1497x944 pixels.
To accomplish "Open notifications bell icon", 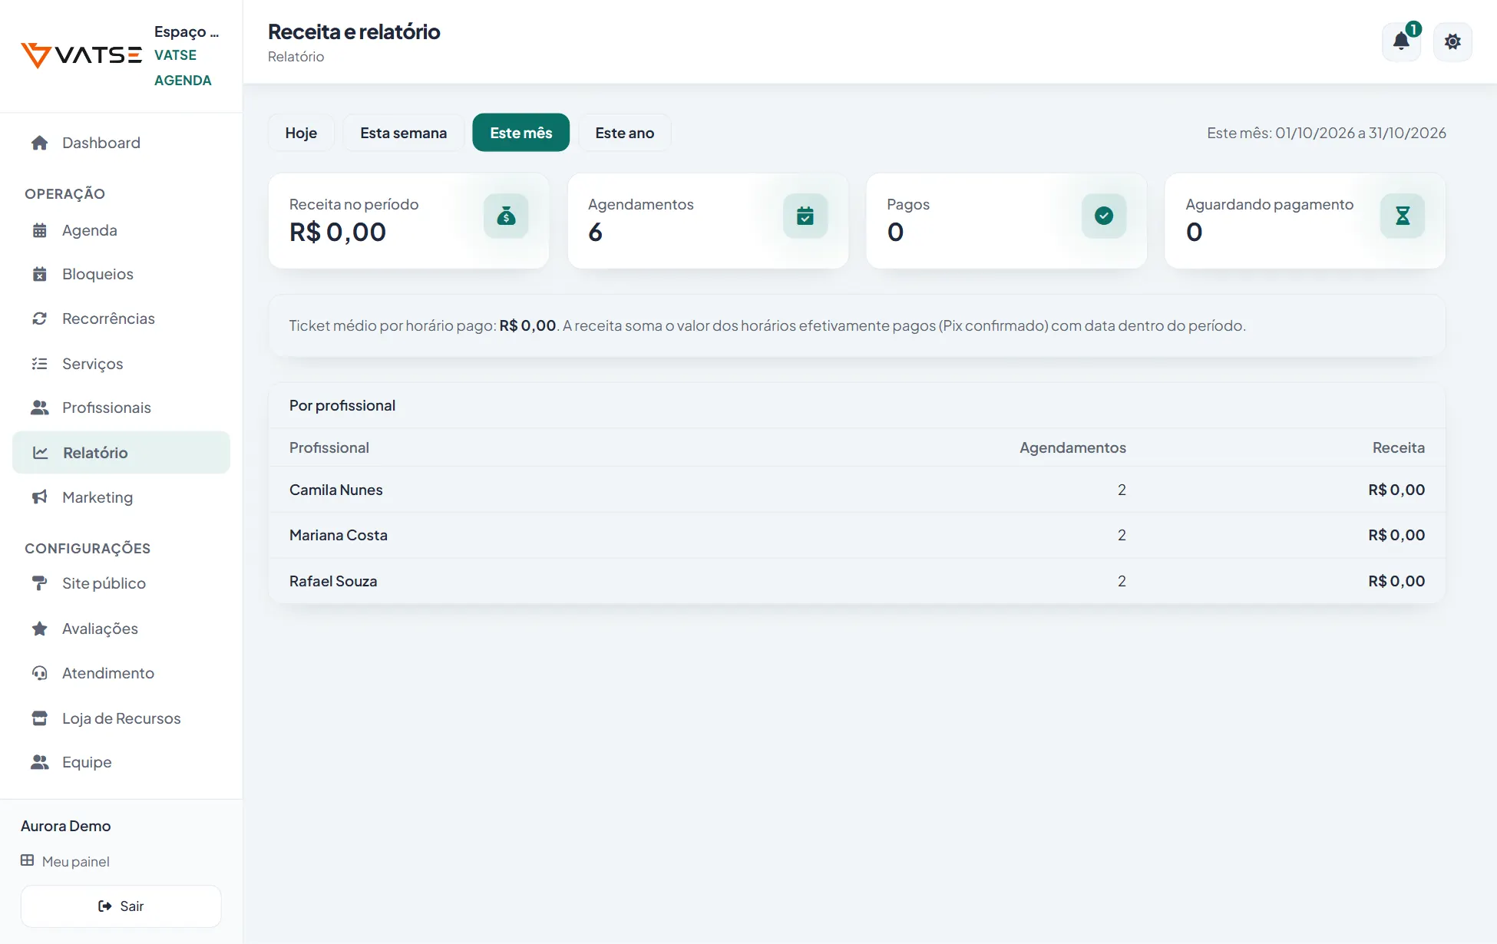I will pos(1401,41).
